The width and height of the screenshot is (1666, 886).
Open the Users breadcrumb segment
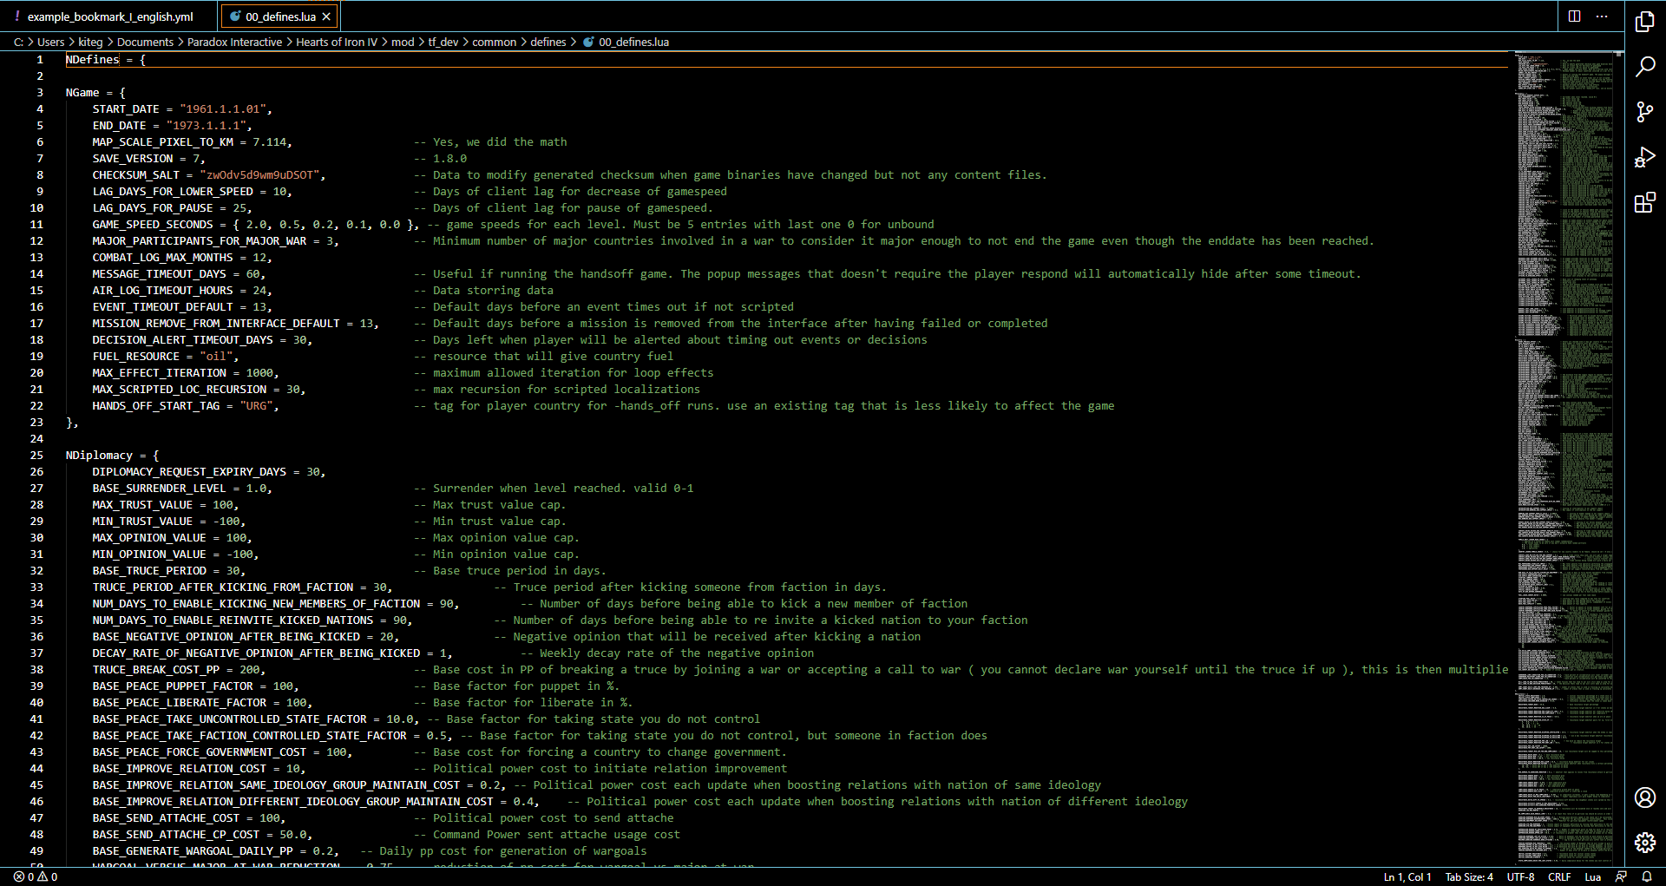coord(50,42)
